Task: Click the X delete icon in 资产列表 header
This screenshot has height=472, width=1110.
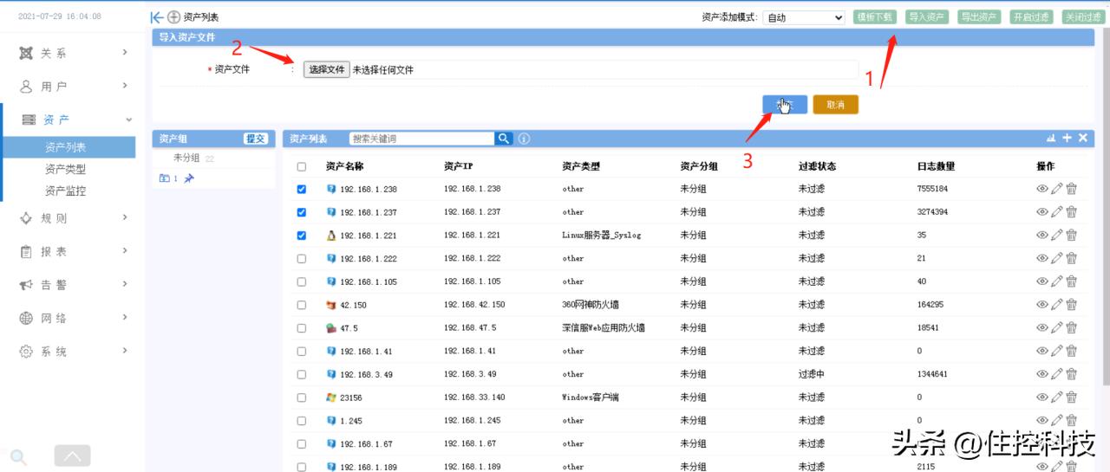Action: pos(1082,139)
